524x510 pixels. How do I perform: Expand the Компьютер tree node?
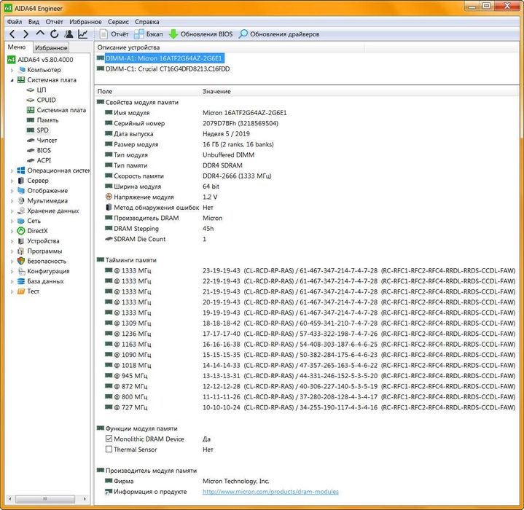pyautogui.click(x=12, y=70)
